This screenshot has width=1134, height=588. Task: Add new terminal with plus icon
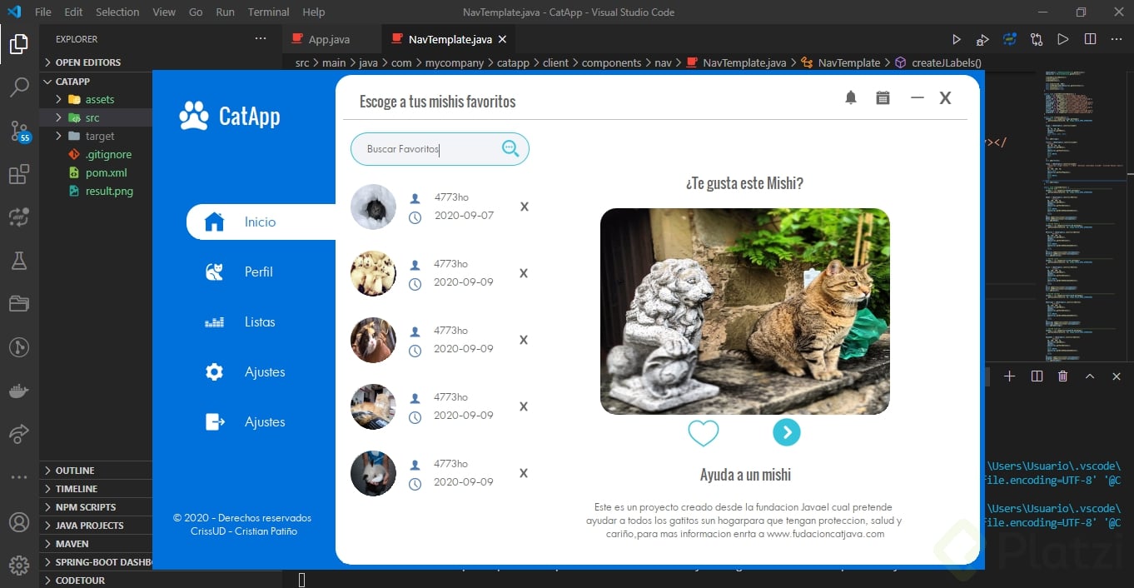click(x=1010, y=376)
